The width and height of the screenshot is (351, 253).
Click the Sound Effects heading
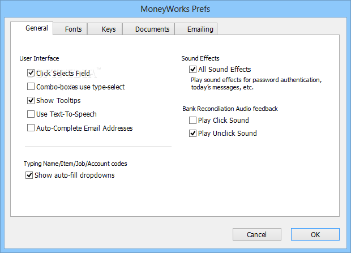[200, 58]
